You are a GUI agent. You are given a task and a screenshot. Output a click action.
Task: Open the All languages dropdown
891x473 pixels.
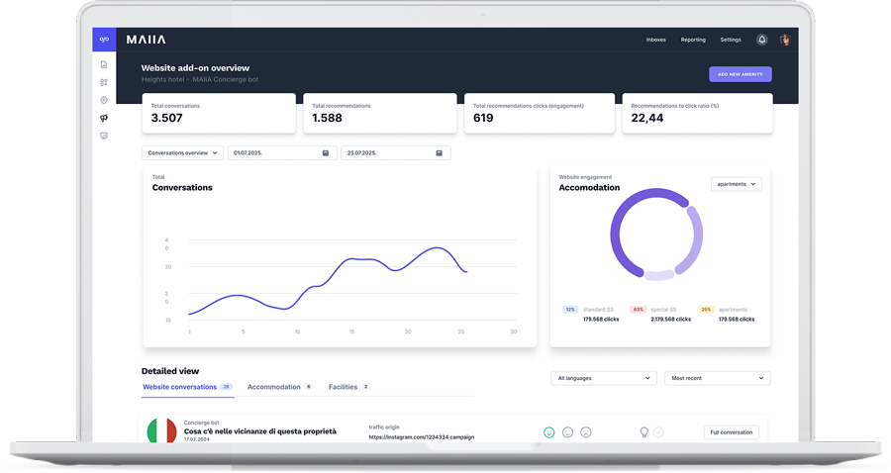(604, 378)
